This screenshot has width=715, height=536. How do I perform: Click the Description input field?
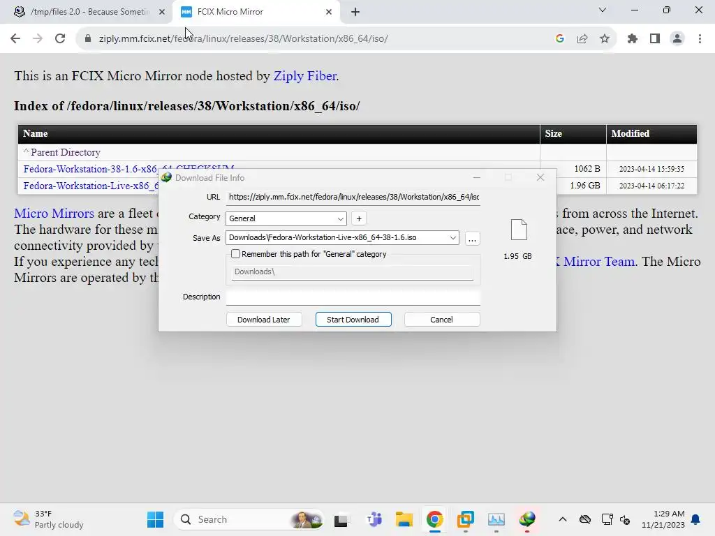(x=353, y=297)
